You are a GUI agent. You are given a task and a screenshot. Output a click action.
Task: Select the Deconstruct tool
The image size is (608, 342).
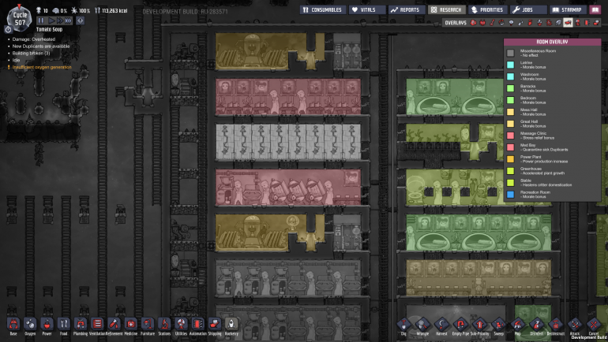(556, 325)
